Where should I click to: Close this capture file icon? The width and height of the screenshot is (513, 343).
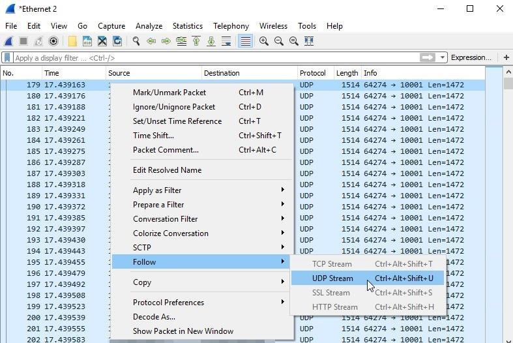tap(102, 41)
